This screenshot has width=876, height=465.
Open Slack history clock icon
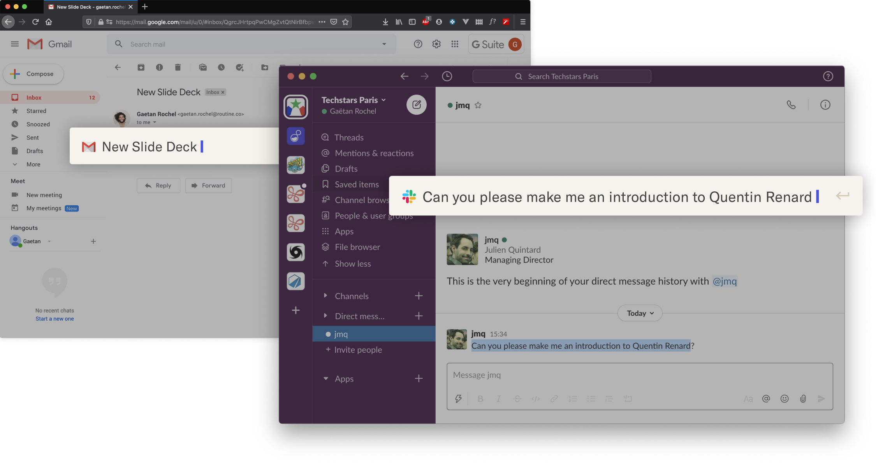pyautogui.click(x=447, y=76)
